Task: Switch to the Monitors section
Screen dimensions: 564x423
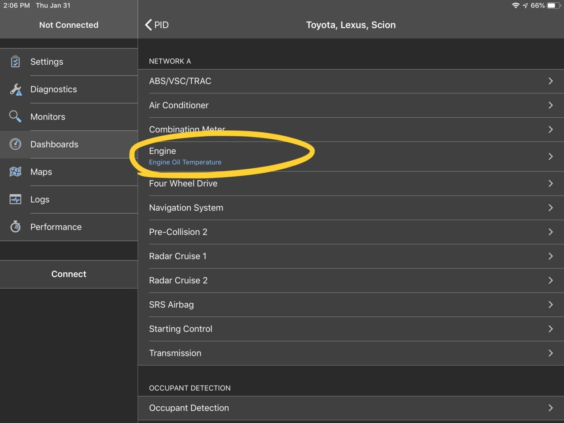Action: click(69, 117)
